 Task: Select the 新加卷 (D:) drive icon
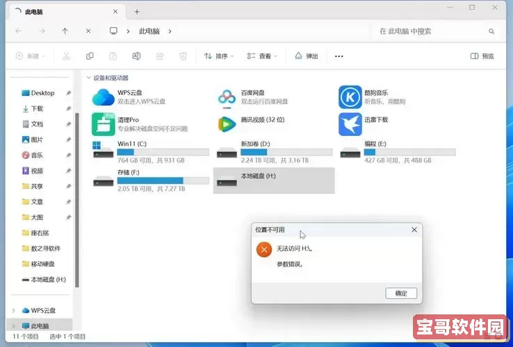pyautogui.click(x=227, y=153)
